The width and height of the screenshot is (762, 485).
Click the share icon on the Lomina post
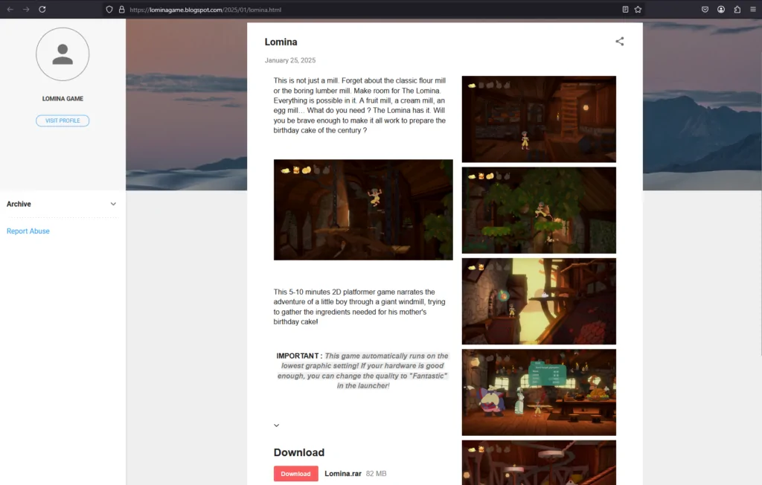619,42
